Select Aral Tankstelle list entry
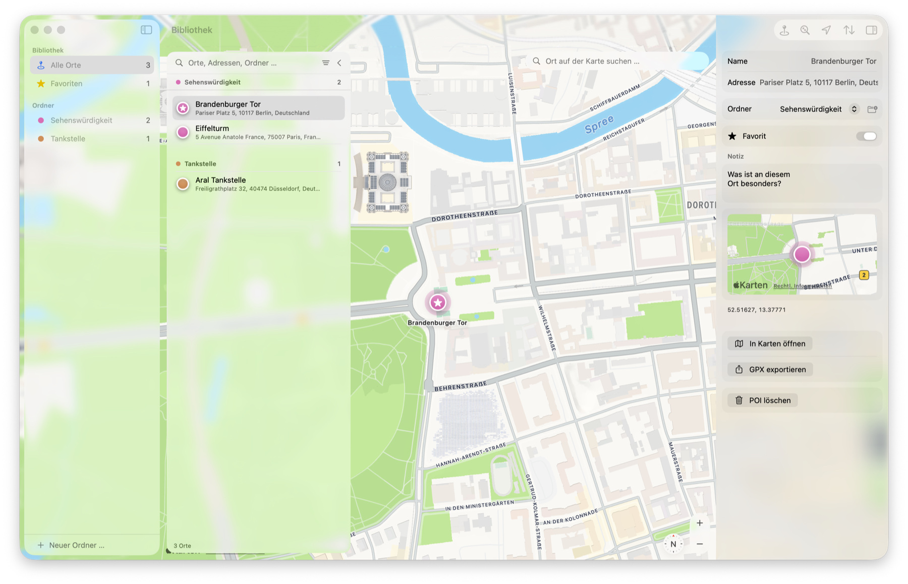908x584 pixels. pyautogui.click(x=258, y=184)
